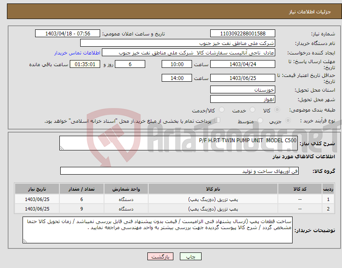Click the توضیحات خریدار label
Screen dimensions: 342x268
tap(315, 230)
